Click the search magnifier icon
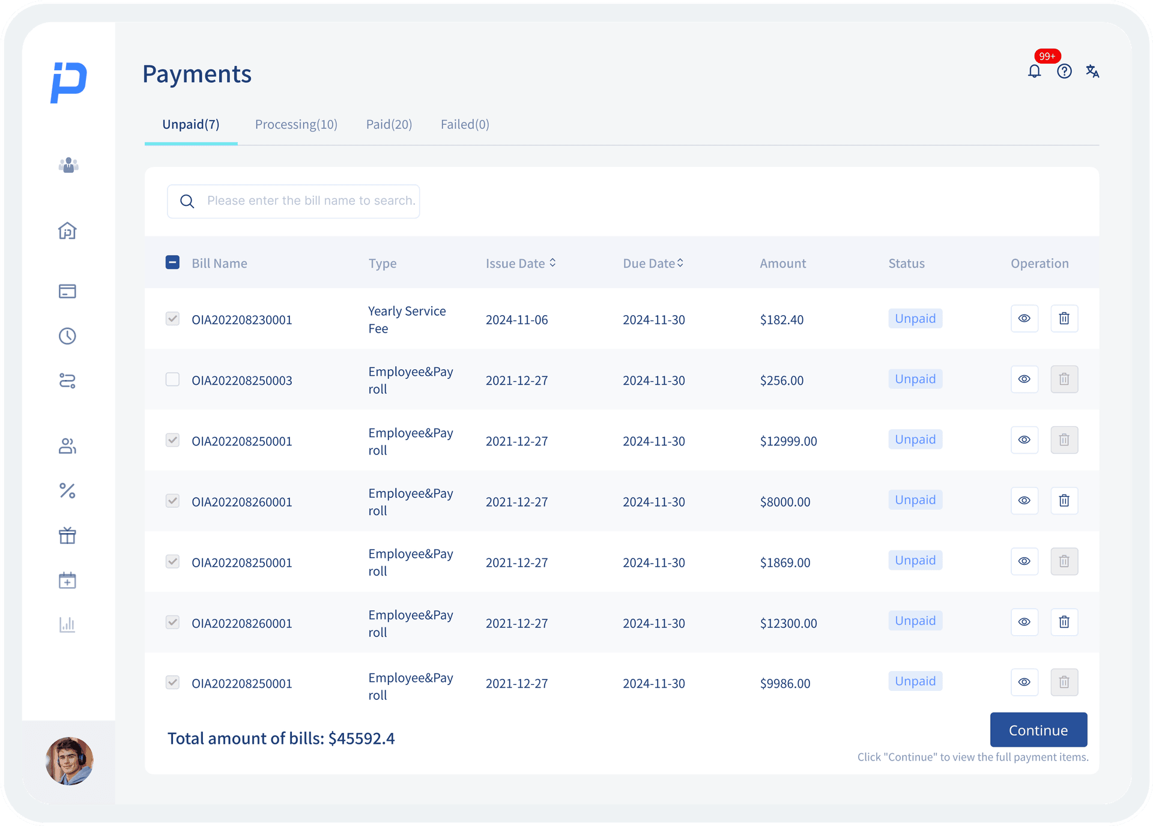1153x826 pixels. (187, 201)
